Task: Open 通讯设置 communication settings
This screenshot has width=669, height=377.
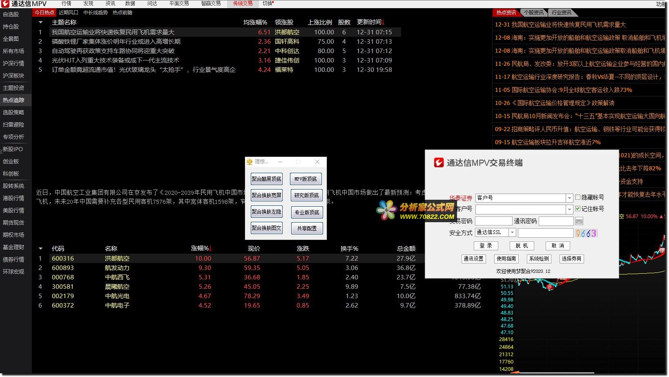Action: click(473, 259)
